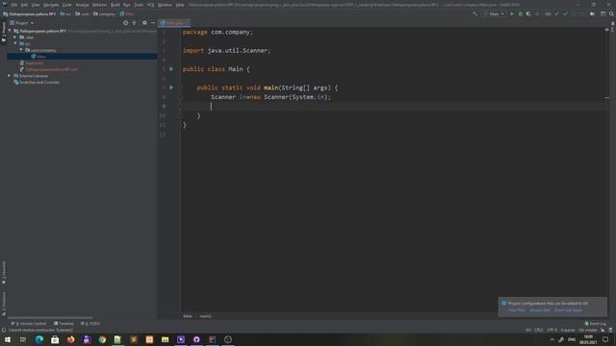Click the locate opened file target icon

click(x=126, y=23)
